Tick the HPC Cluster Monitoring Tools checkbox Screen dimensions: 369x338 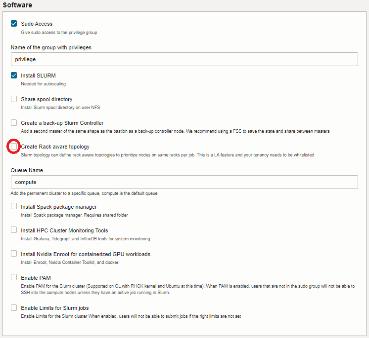14,230
